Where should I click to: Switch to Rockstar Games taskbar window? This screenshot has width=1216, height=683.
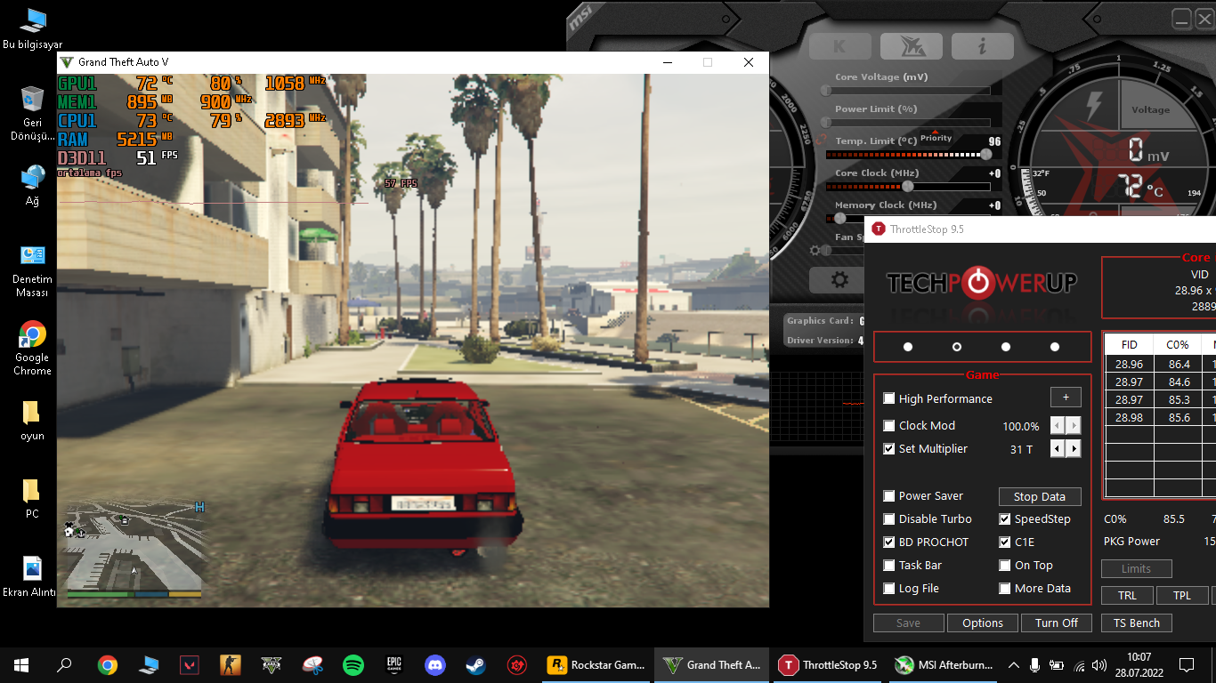click(596, 665)
